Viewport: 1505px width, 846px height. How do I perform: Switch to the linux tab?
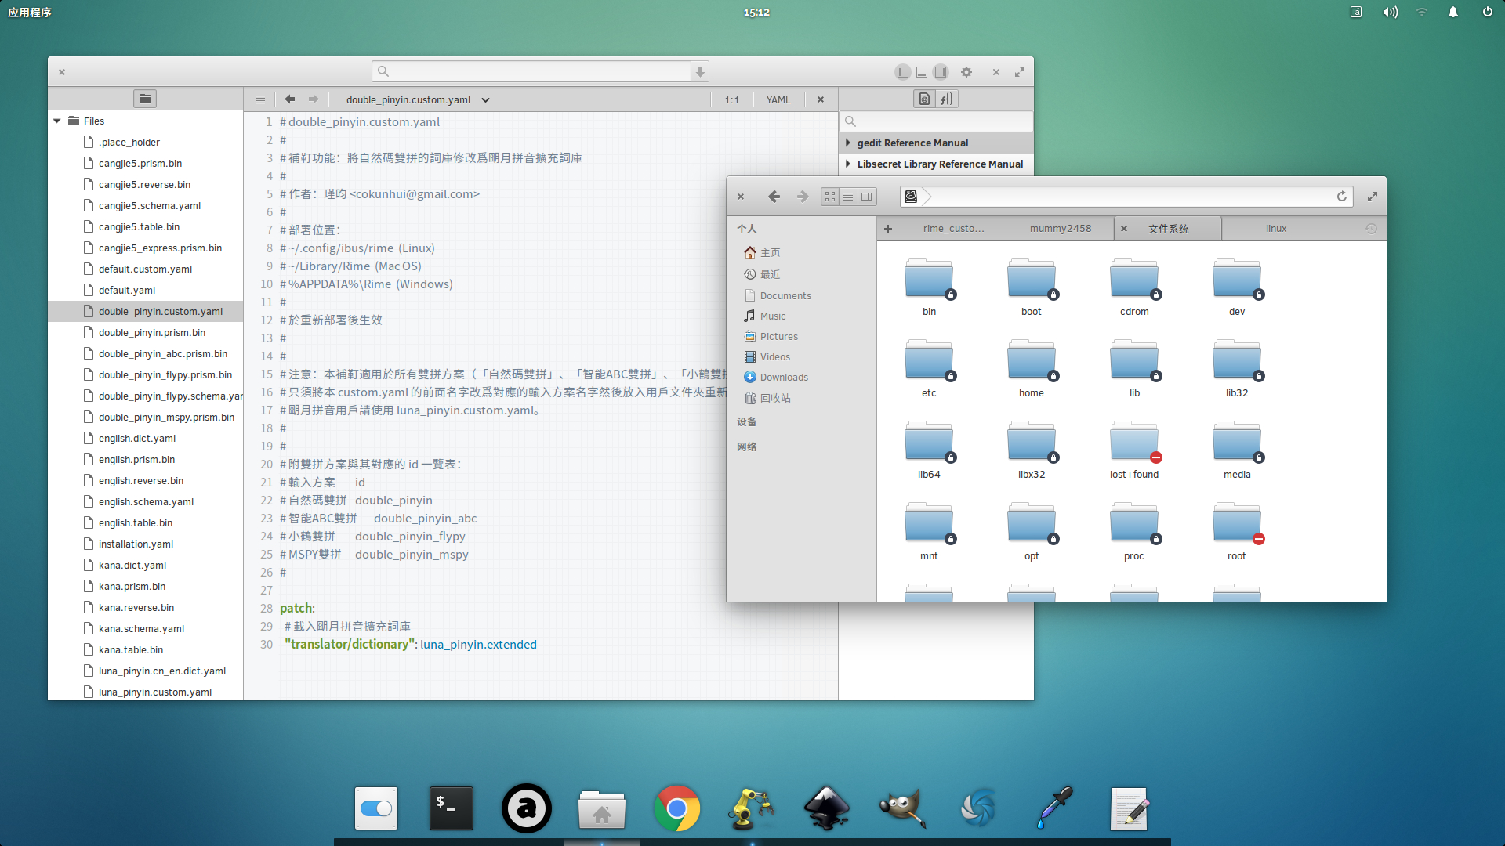click(x=1275, y=229)
